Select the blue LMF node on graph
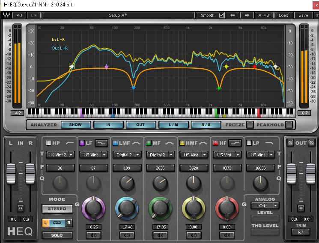Screen dimensions: 319x243 (x=134, y=88)
